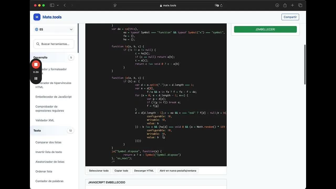Collapse the Texto category
336x189 pixels.
54,130
